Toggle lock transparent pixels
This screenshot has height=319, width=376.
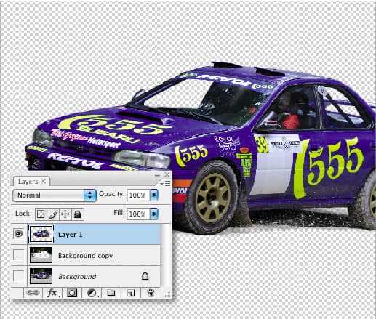pos(41,214)
